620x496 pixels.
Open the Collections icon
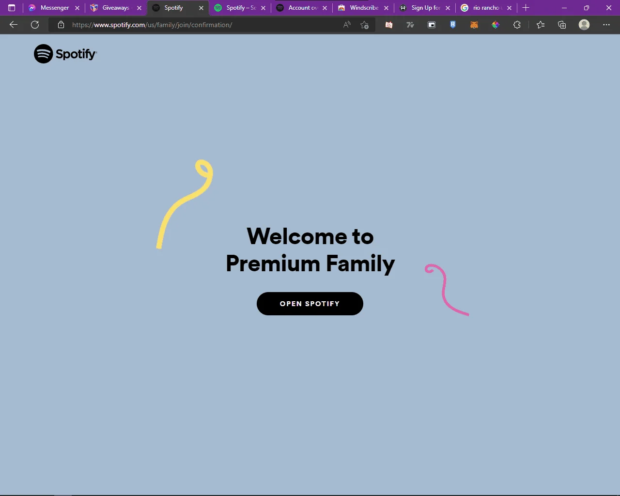coord(562,25)
